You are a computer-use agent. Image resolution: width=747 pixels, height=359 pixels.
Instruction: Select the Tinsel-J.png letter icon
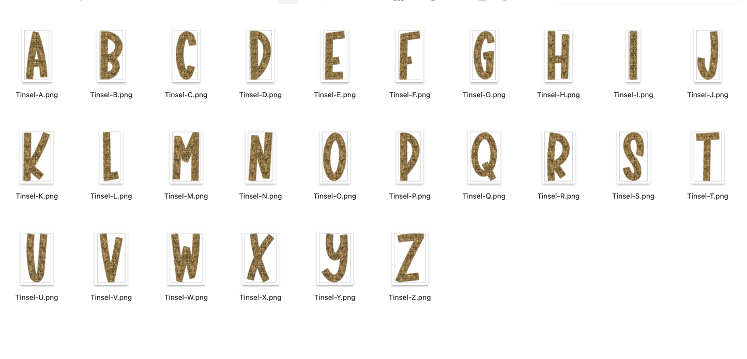coord(708,55)
